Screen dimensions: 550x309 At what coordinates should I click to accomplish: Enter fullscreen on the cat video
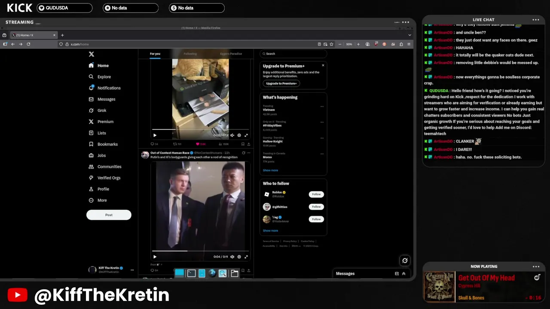pos(246,135)
